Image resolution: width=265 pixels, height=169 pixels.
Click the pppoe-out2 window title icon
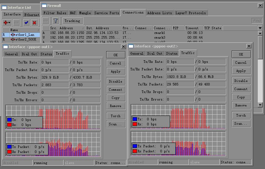131,46
